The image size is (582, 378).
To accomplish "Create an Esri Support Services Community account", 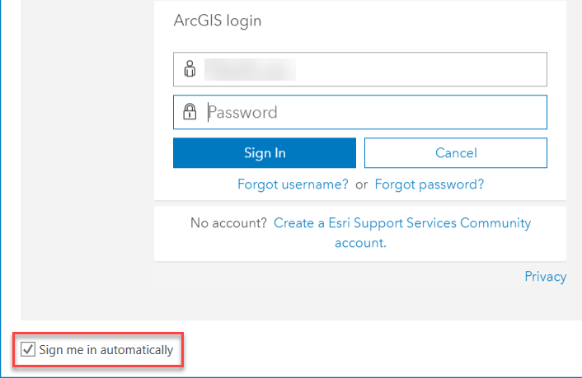I will tap(402, 232).
